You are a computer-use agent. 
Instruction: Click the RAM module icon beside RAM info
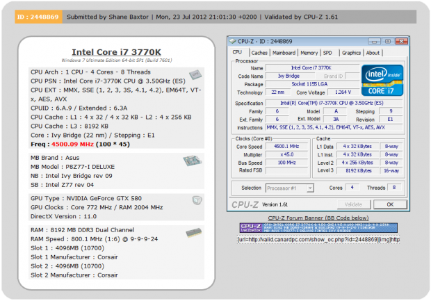[x=193, y=233]
